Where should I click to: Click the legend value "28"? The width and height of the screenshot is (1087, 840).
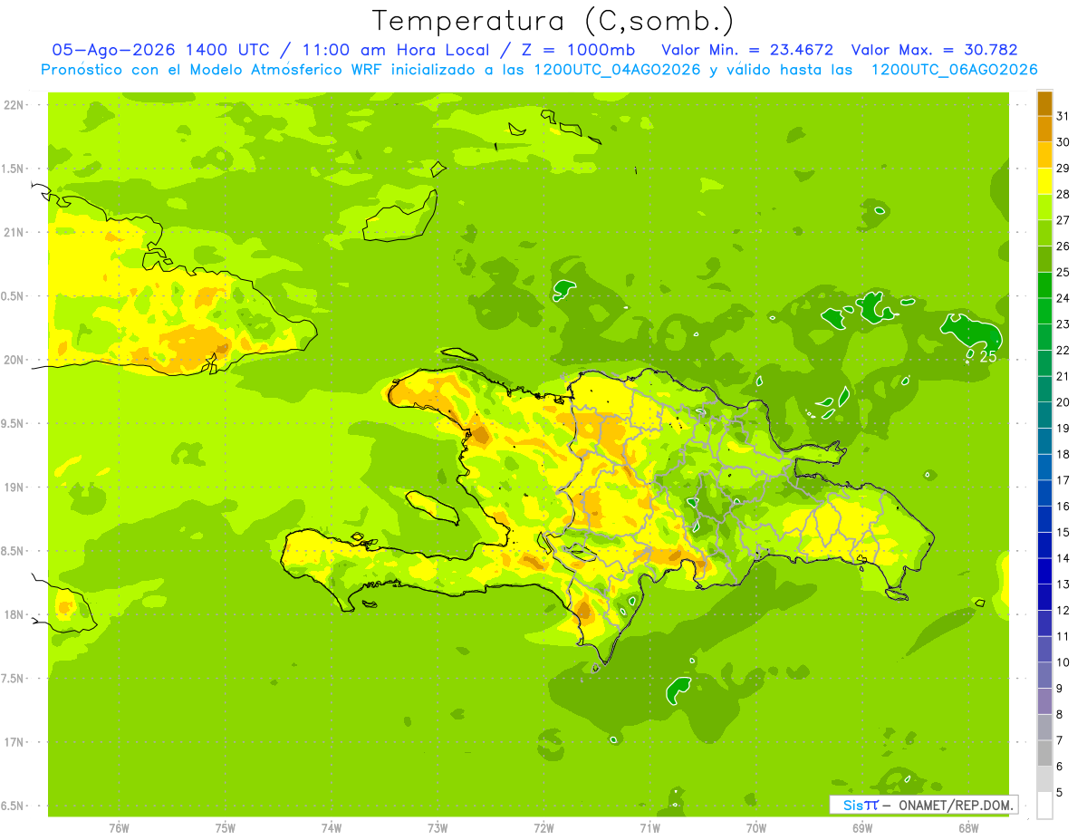(x=1063, y=194)
